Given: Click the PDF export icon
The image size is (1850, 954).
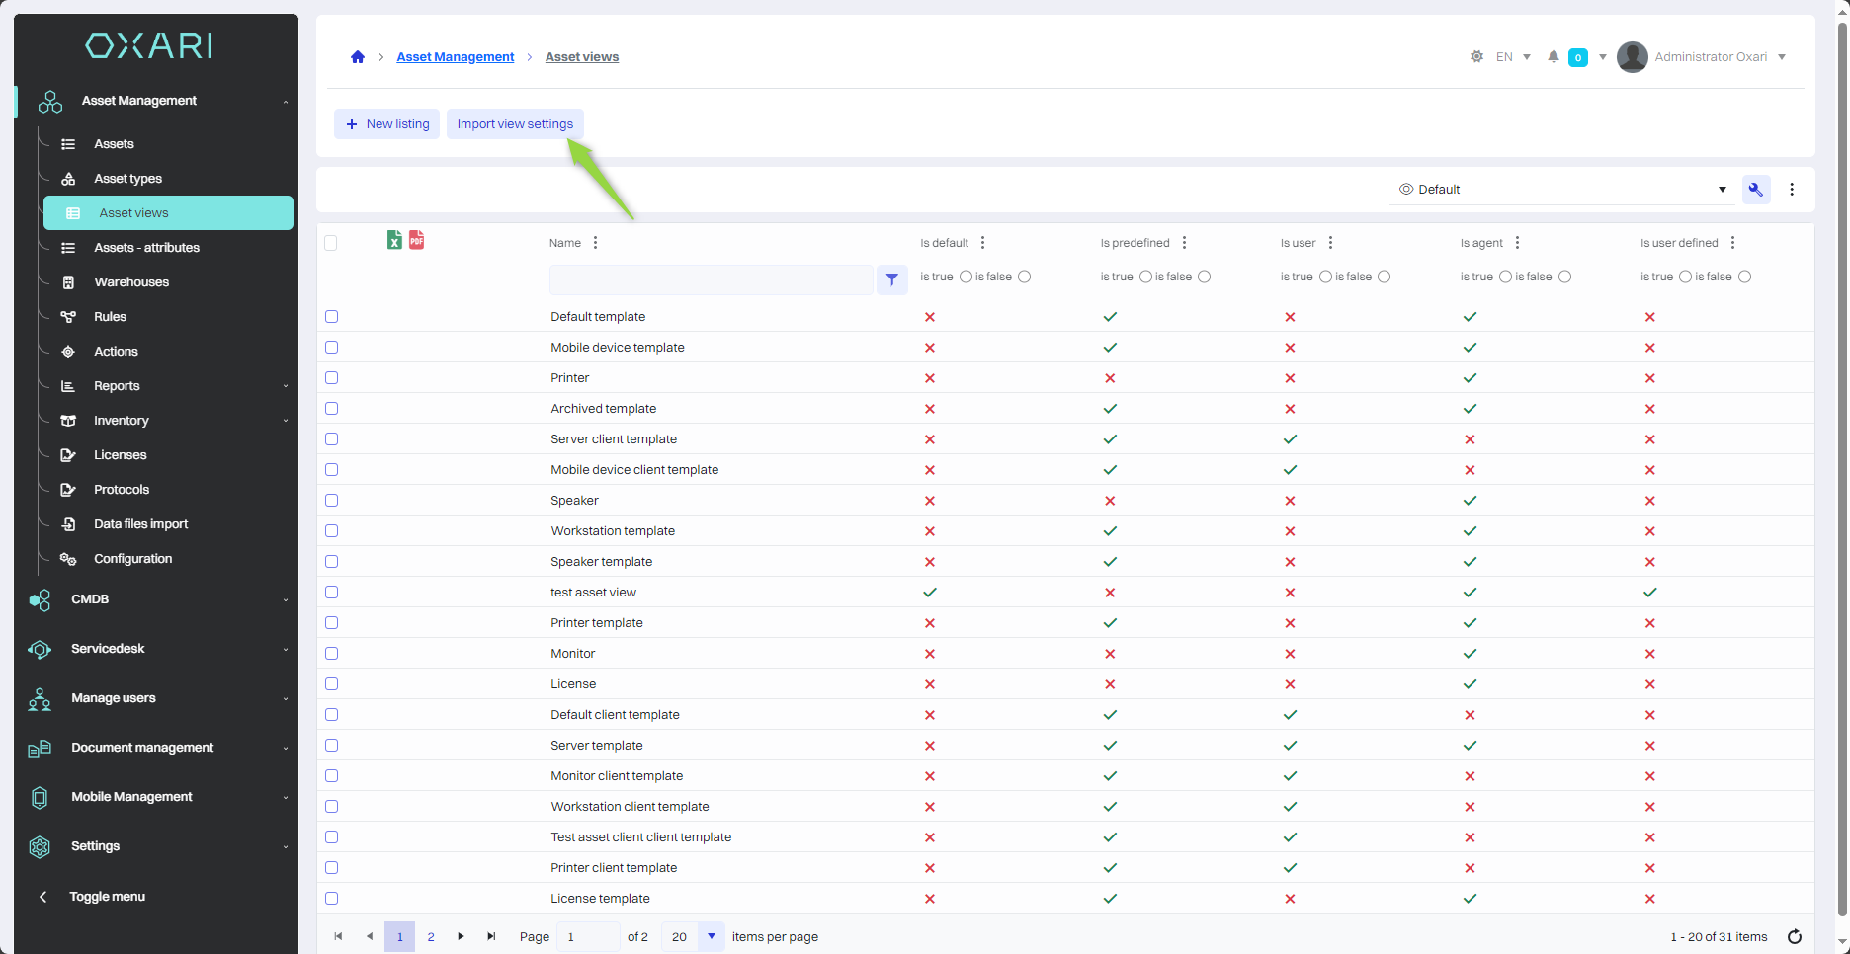Looking at the screenshot, I should [x=417, y=240].
